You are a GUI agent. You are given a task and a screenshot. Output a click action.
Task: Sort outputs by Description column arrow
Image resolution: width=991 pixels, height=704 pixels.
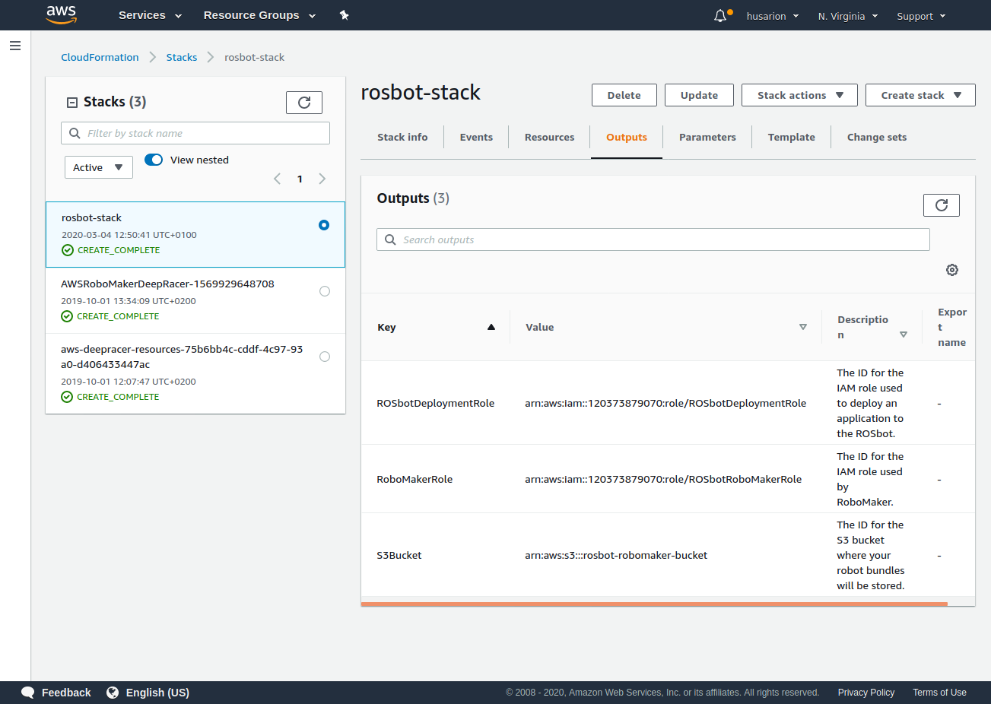(x=904, y=335)
